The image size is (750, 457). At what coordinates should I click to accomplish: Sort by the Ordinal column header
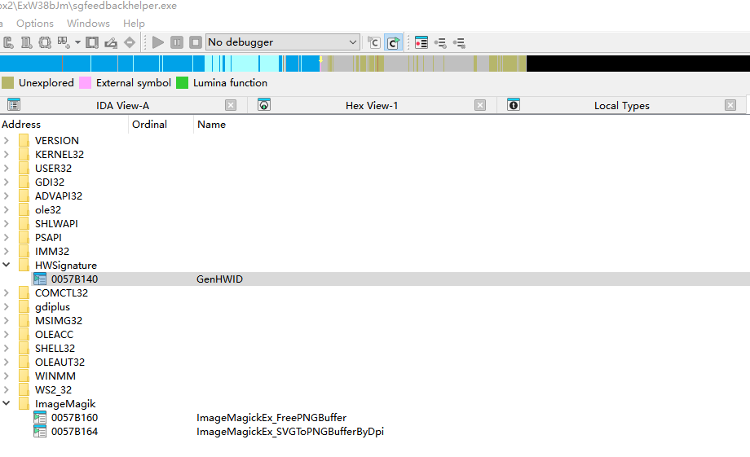click(161, 125)
